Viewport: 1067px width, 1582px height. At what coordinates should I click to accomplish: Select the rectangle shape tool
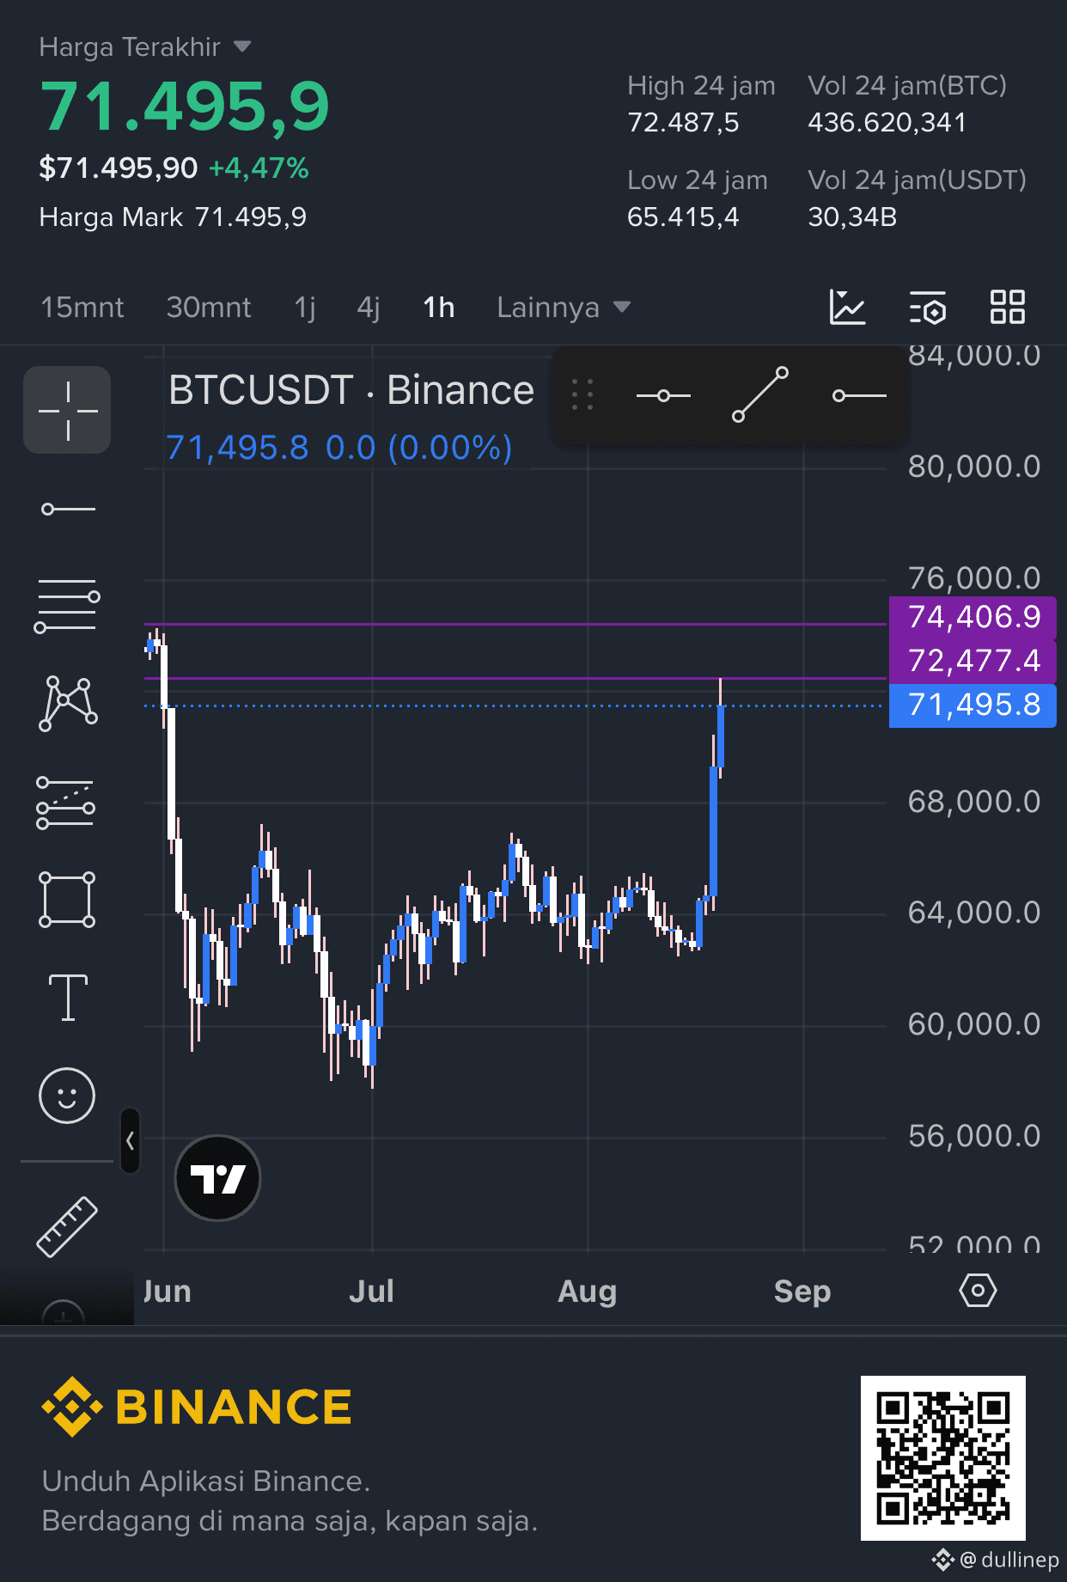[67, 900]
